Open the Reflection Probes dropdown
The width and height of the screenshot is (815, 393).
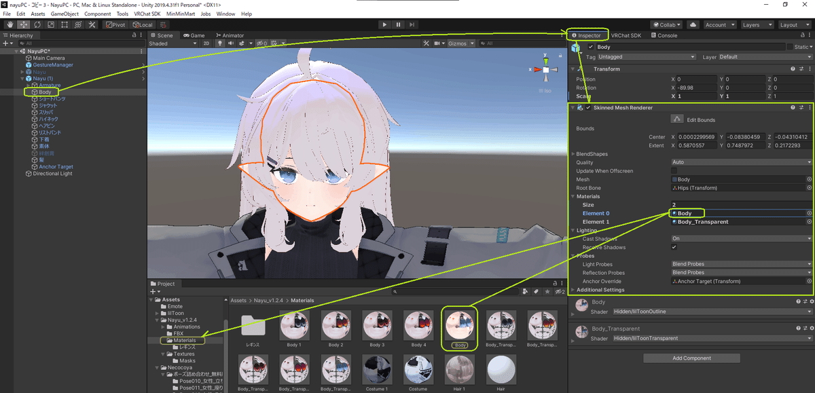(x=742, y=272)
